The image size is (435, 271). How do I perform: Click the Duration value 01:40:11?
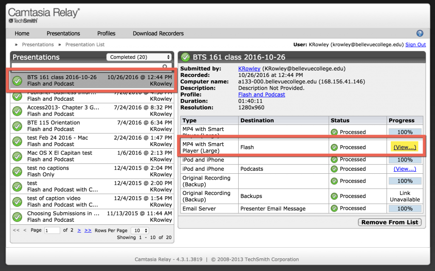pyautogui.click(x=250, y=101)
